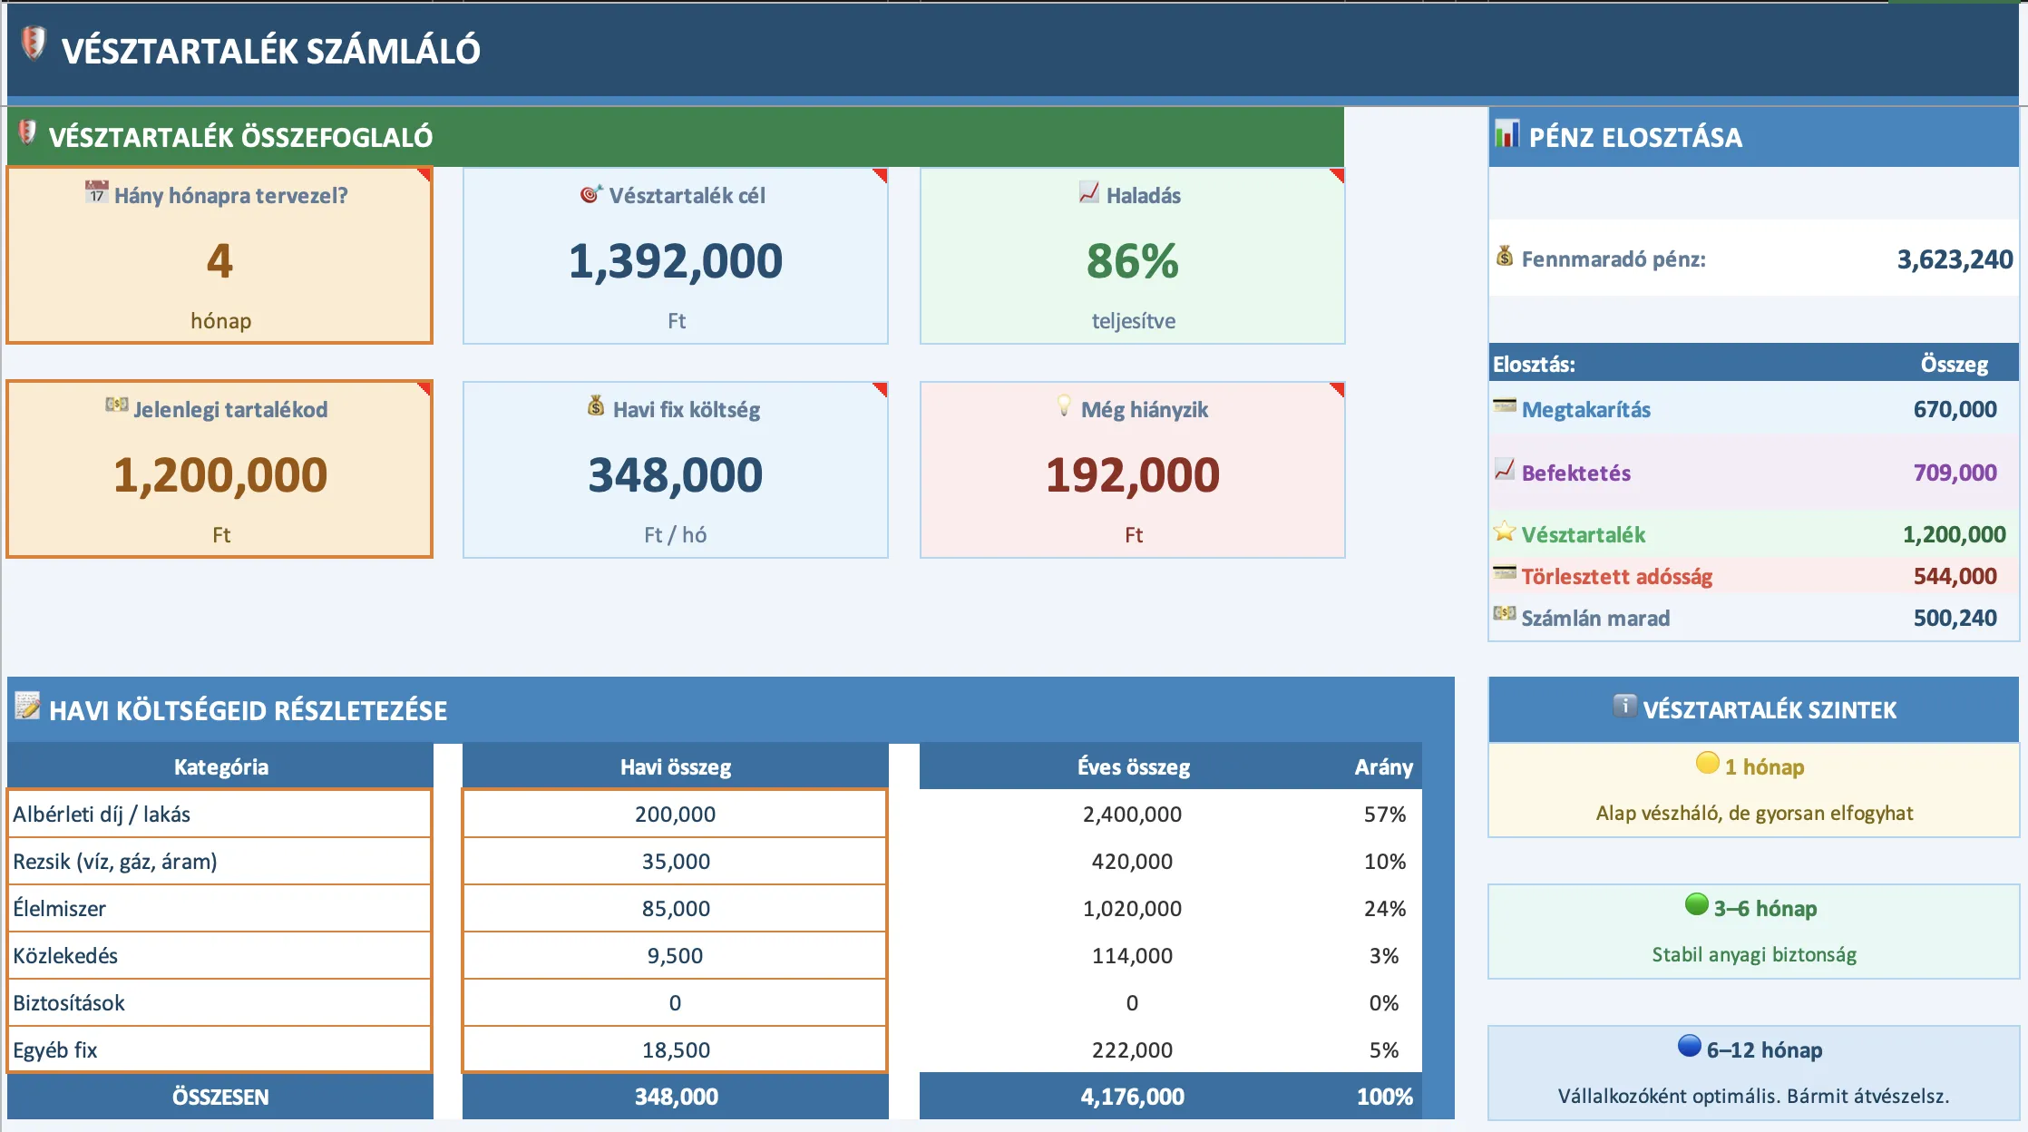Select the current reserve cell showing 1,200,000
Viewport: 2028px width, 1132px height.
click(x=219, y=475)
